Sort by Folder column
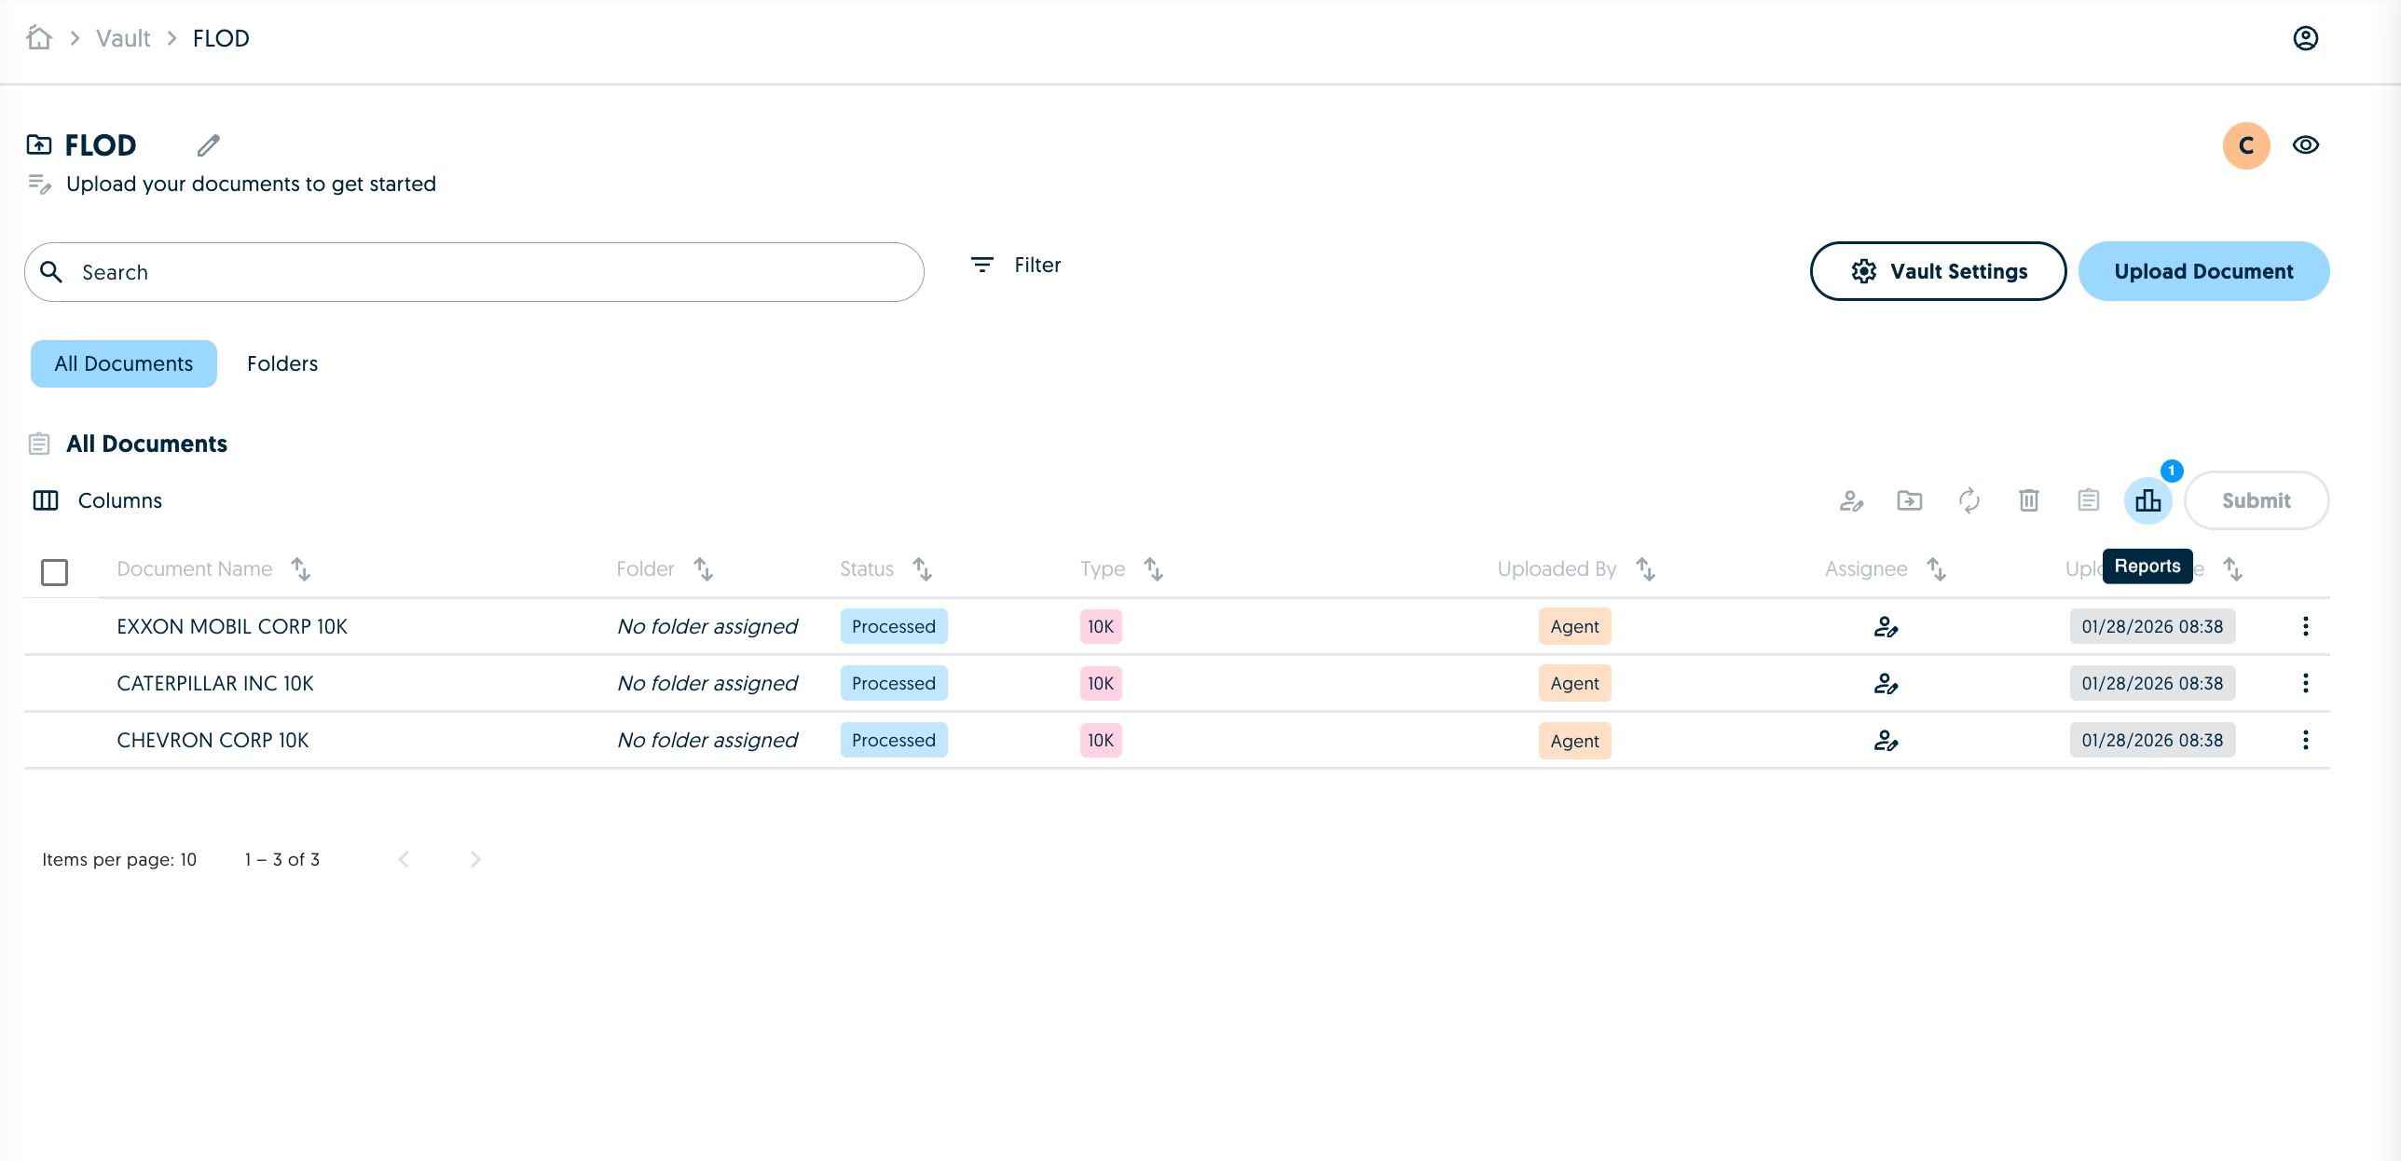 click(x=704, y=569)
